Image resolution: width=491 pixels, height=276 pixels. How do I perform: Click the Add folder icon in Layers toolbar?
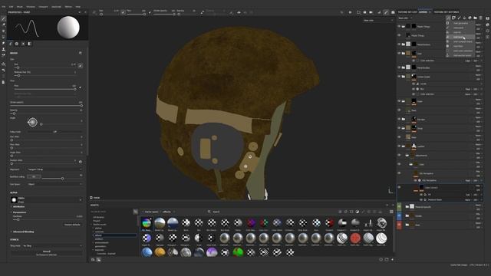tap(475, 18)
